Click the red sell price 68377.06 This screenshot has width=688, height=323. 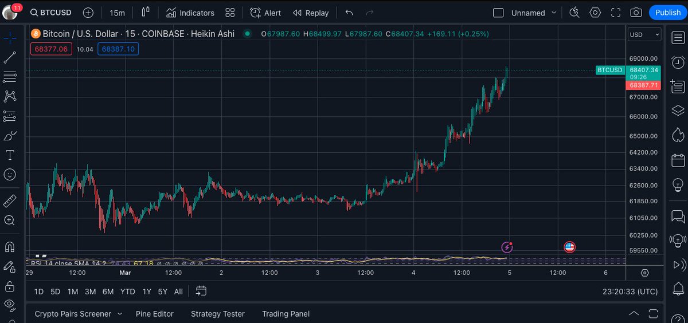(x=51, y=49)
